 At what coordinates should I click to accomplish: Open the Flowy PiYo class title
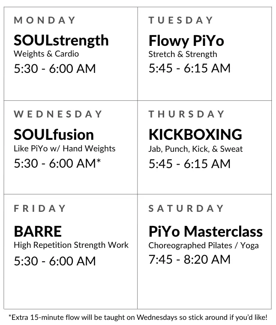(186, 41)
